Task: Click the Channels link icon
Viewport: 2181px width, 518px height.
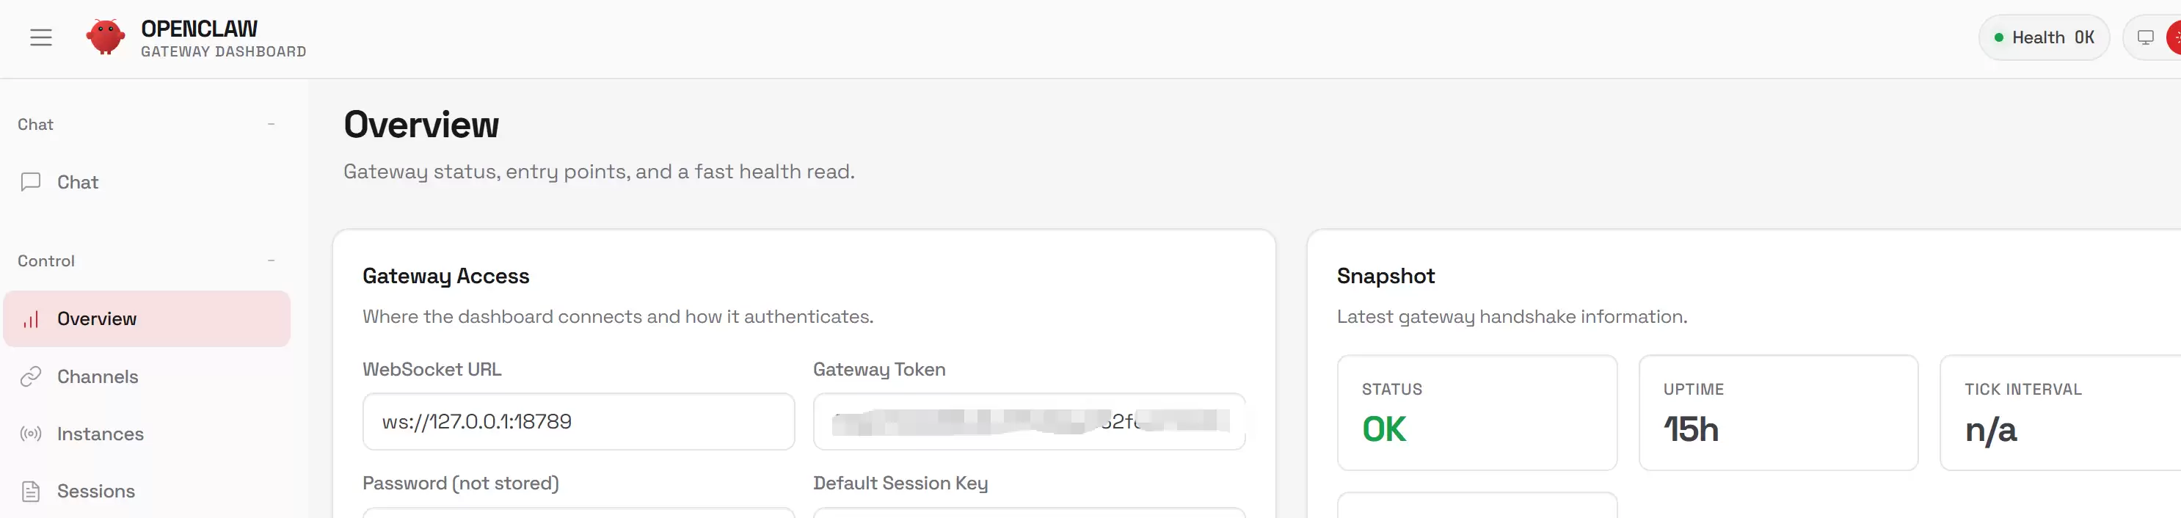Action: (x=32, y=376)
